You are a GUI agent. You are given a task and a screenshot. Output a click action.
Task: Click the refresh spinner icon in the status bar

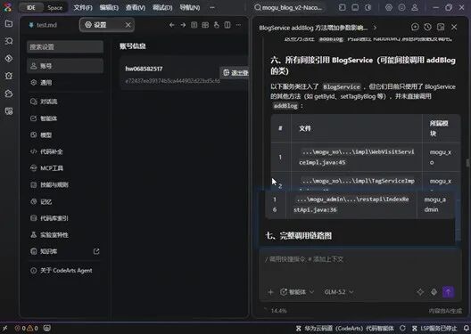click(x=402, y=329)
